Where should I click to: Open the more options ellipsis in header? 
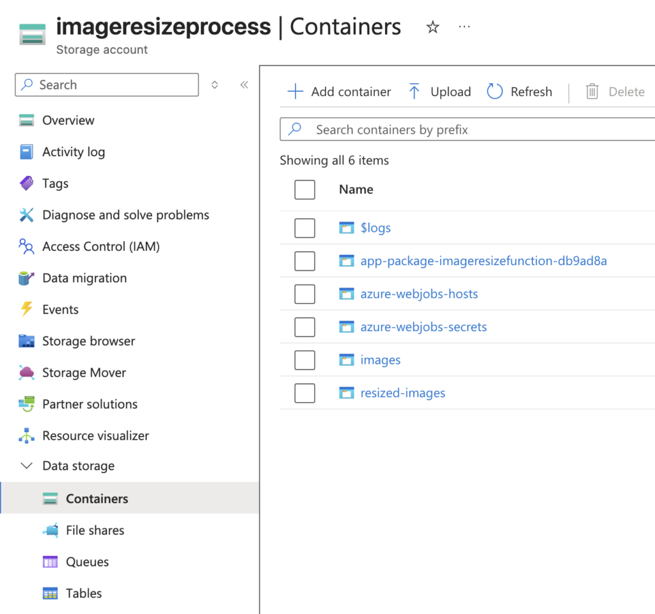(464, 27)
